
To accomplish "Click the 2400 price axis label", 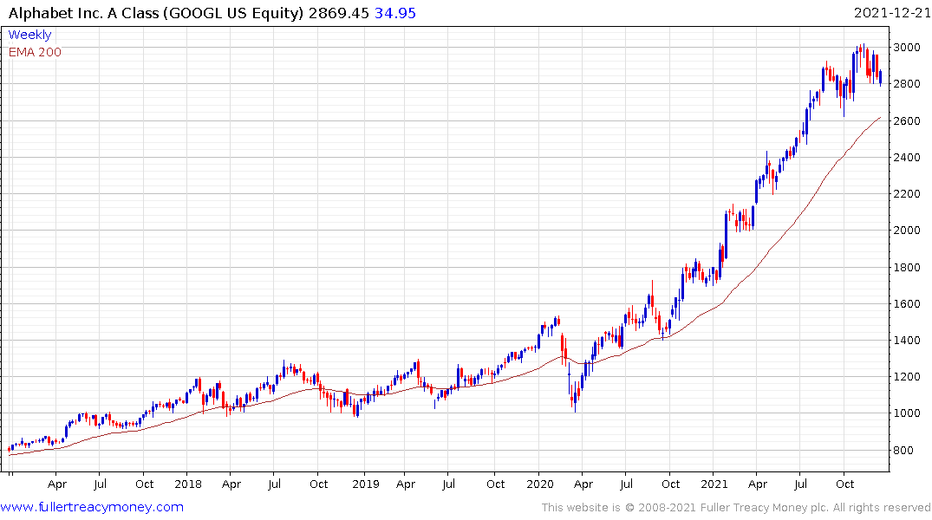I will (x=907, y=158).
